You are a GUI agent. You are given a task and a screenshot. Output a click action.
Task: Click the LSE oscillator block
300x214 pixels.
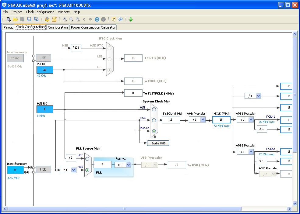(x=43, y=58)
